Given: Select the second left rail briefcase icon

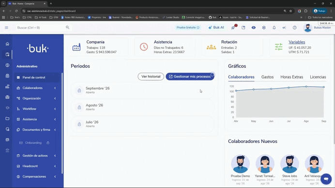Looking at the screenshot, I should [x=7, y=55].
